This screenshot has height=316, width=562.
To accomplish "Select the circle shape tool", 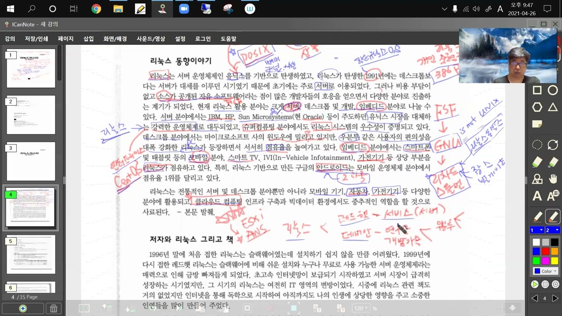I will [x=553, y=90].
